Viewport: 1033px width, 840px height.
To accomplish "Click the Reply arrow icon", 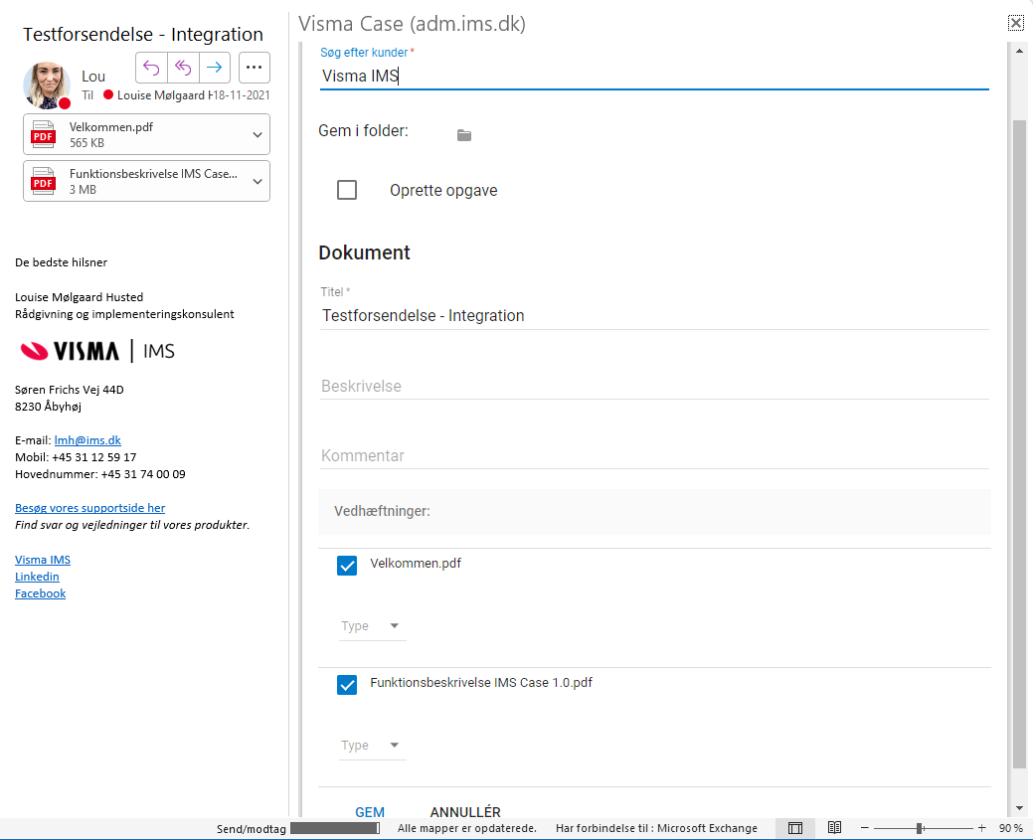I will coord(151,68).
